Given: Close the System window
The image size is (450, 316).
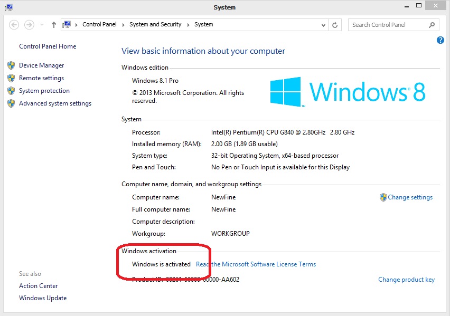Looking at the screenshot, I should 436,6.
